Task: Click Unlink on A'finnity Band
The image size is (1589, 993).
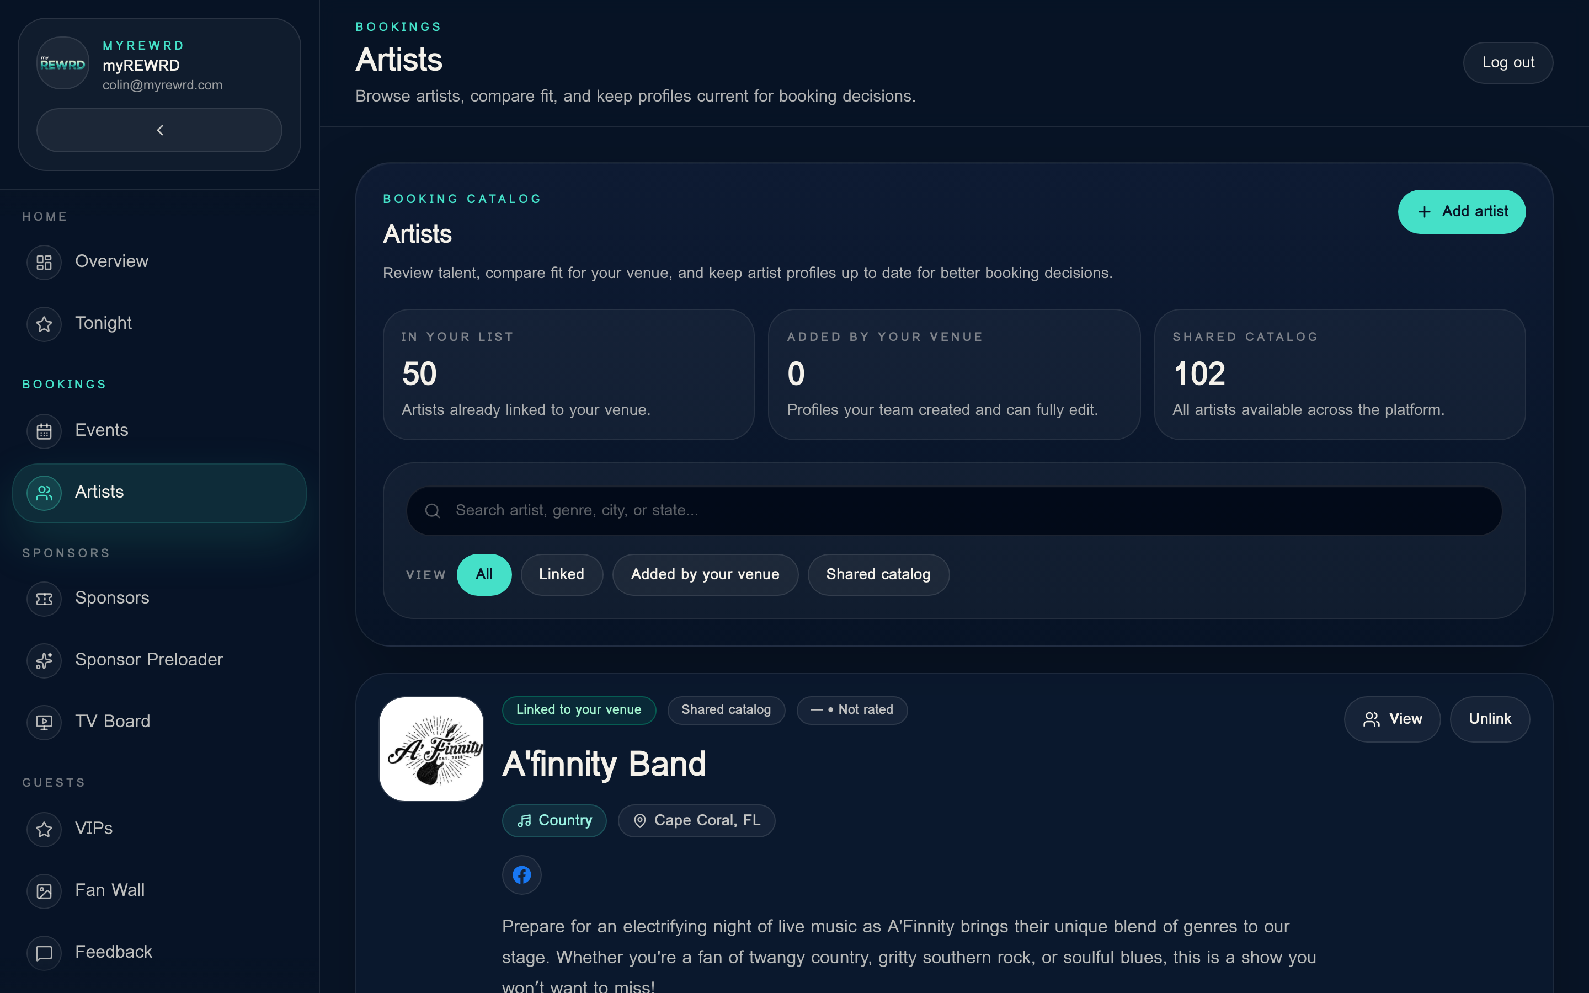Action: pyautogui.click(x=1489, y=718)
